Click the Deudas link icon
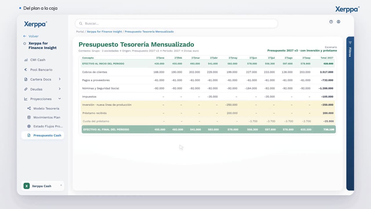Viewport: 371px width, 209px height. tap(26, 89)
